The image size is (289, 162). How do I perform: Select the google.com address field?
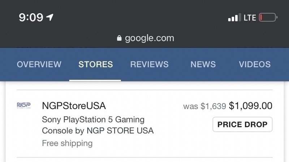[149, 38]
